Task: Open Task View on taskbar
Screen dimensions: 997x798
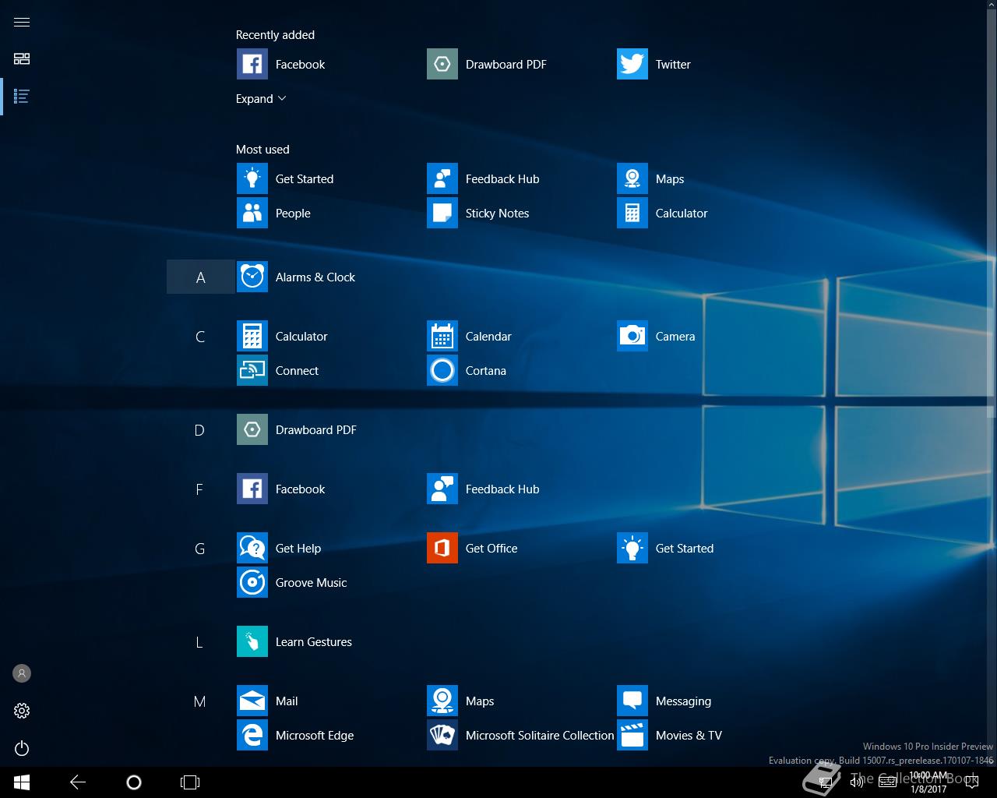Action: coord(190,782)
